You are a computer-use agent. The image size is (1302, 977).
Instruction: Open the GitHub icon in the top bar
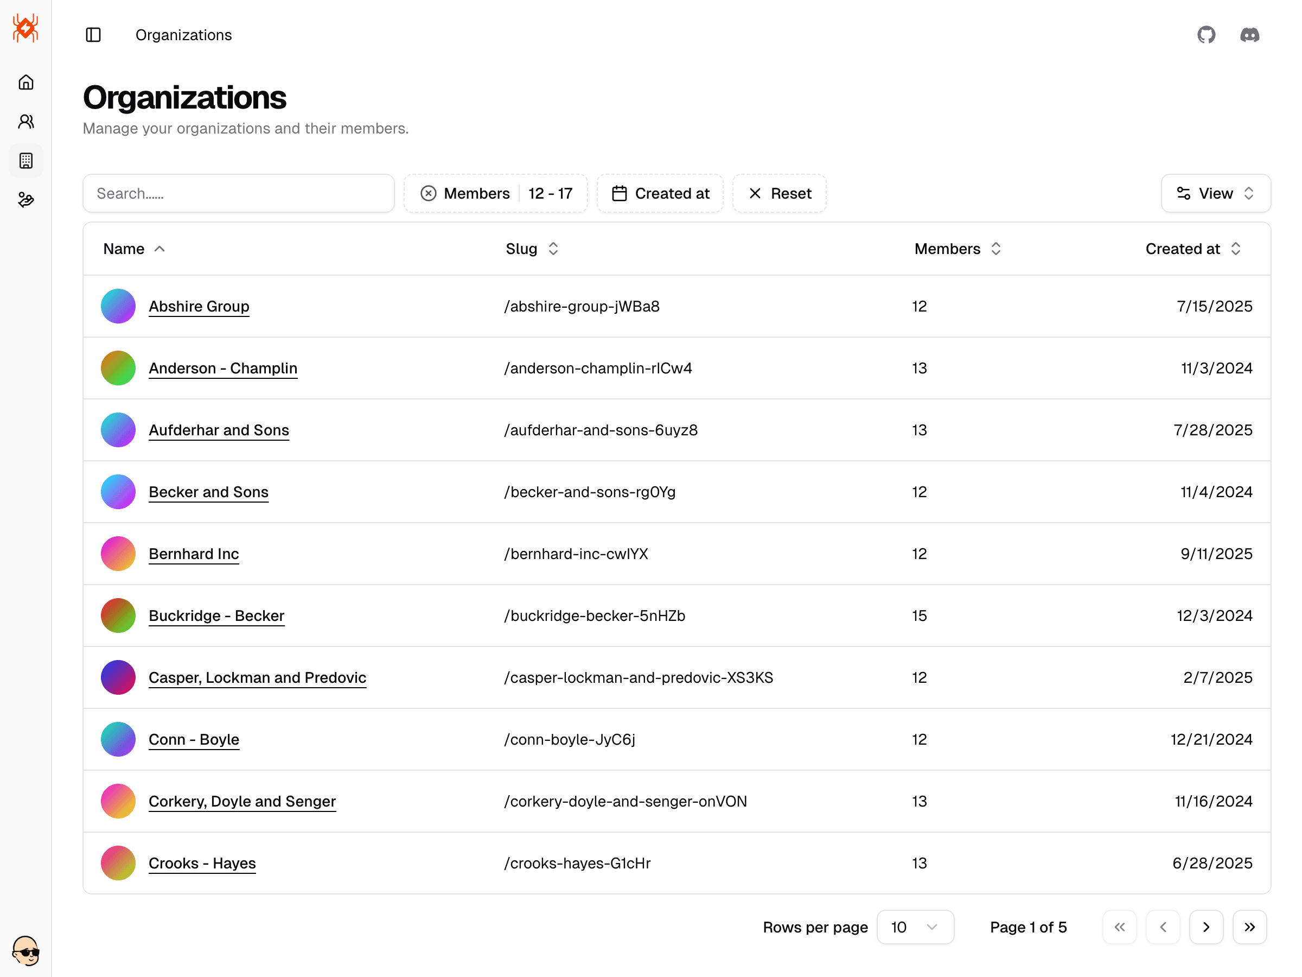tap(1207, 35)
